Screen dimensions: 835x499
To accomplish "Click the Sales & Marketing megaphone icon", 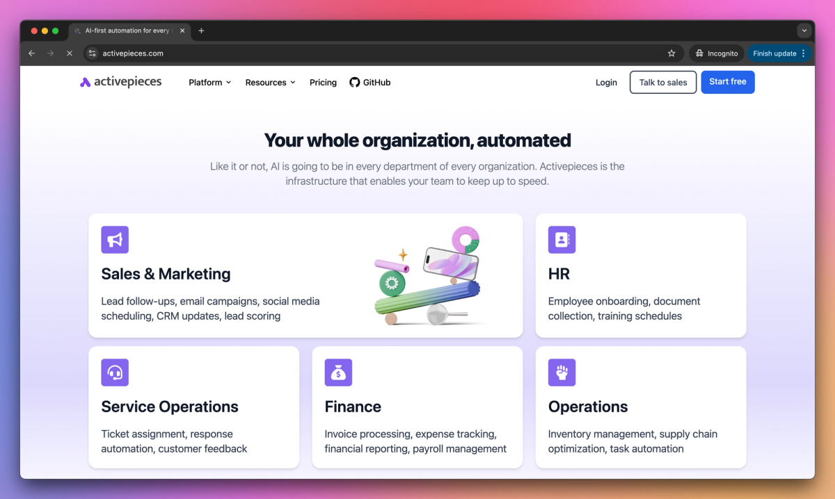I will point(115,240).
